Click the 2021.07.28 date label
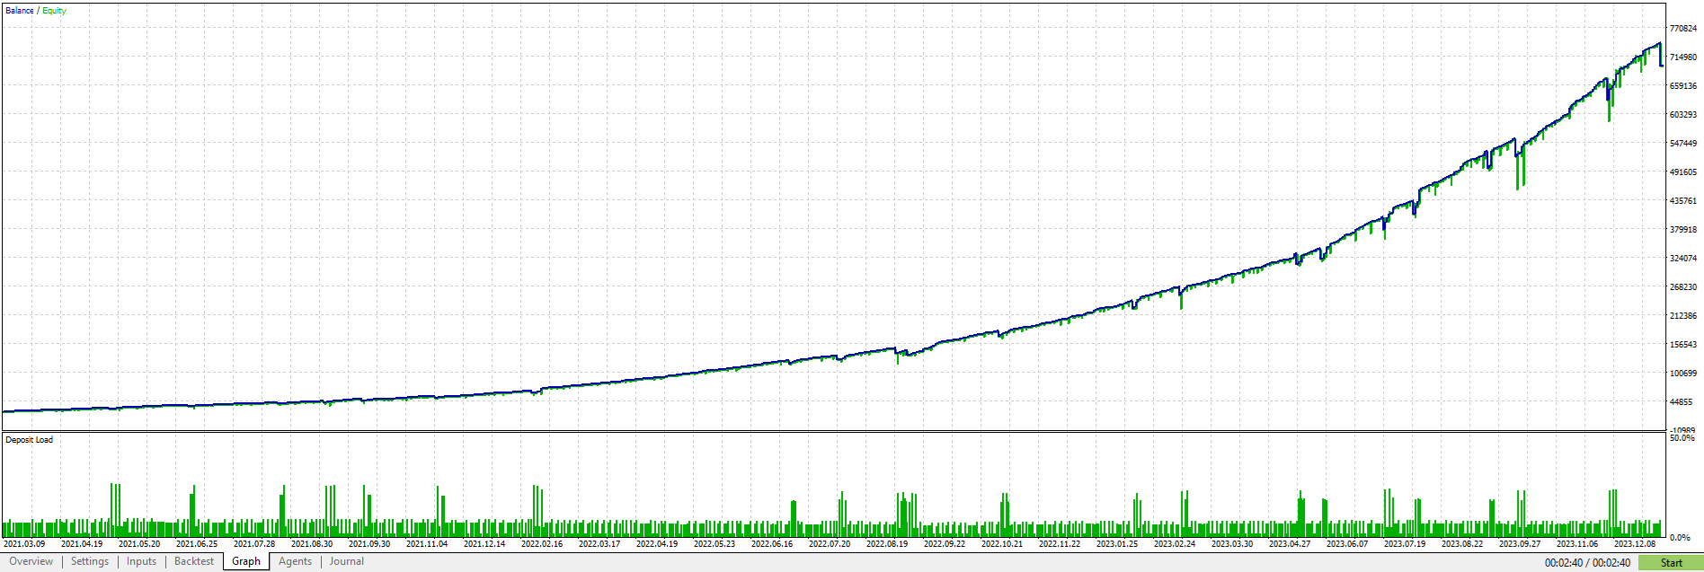This screenshot has width=1704, height=572. 254,543
